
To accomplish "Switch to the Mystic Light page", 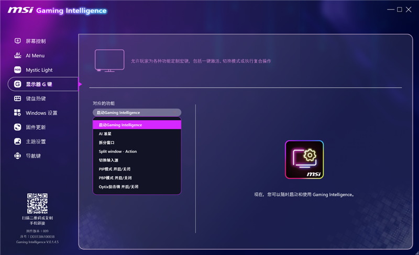I will [39, 70].
